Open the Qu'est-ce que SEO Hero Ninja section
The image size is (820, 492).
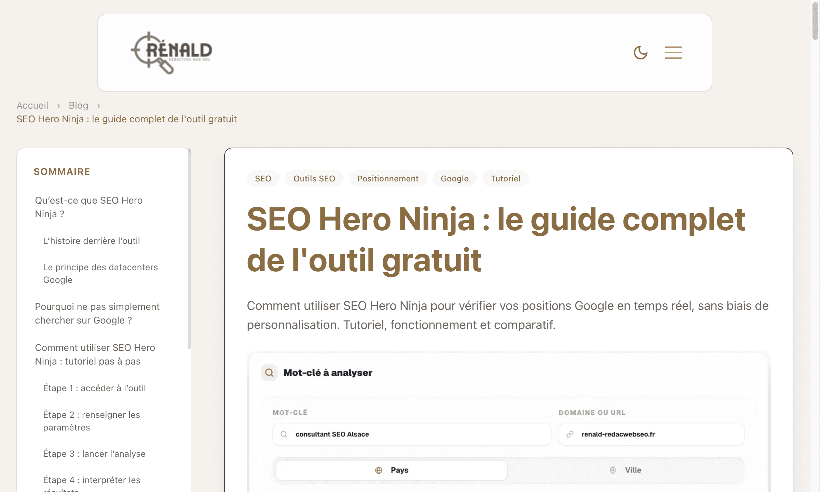[x=88, y=207]
